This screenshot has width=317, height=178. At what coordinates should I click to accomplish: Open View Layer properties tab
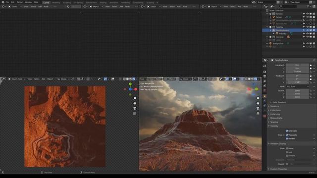pyautogui.click(x=264, y=81)
